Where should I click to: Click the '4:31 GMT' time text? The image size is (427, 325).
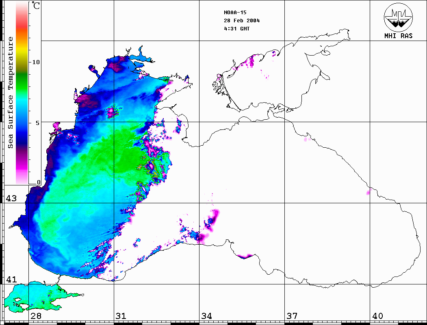236,29
